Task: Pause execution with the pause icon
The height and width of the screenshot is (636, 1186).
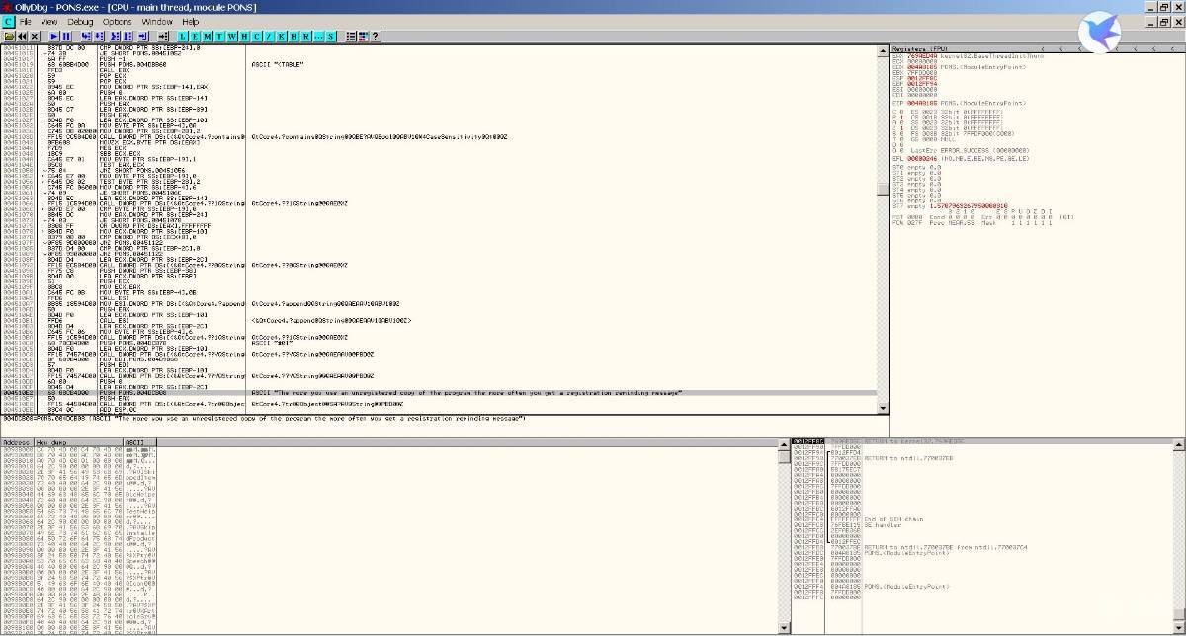Action: (x=67, y=36)
